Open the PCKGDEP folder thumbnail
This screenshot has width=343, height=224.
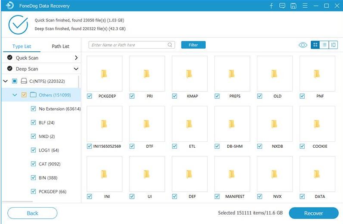[104, 74]
